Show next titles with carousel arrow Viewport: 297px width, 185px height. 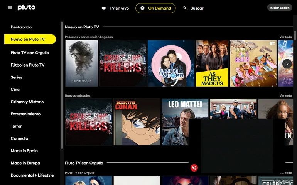pyautogui.click(x=287, y=64)
